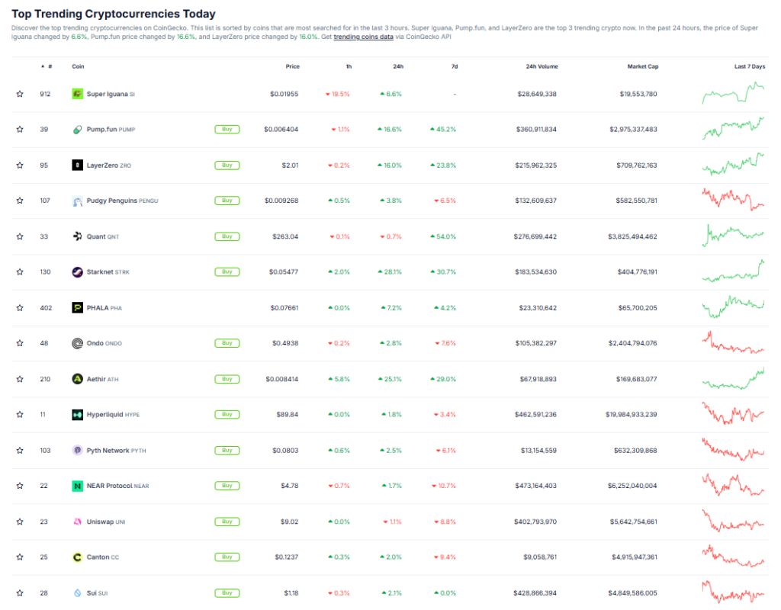
Task: Click the Pump.fun pill logo icon
Action: [x=77, y=130]
